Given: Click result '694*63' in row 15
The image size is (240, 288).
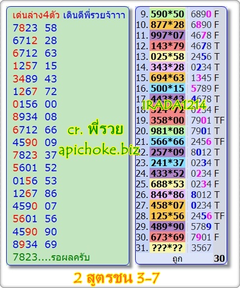Looking at the screenshot, I should (x=167, y=78).
